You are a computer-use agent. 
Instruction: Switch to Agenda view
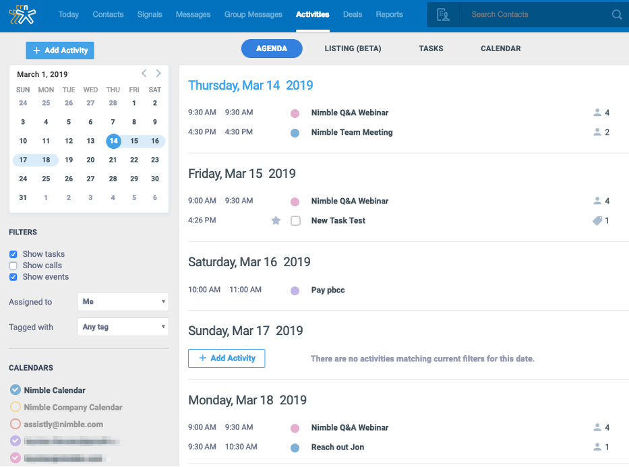[272, 49]
